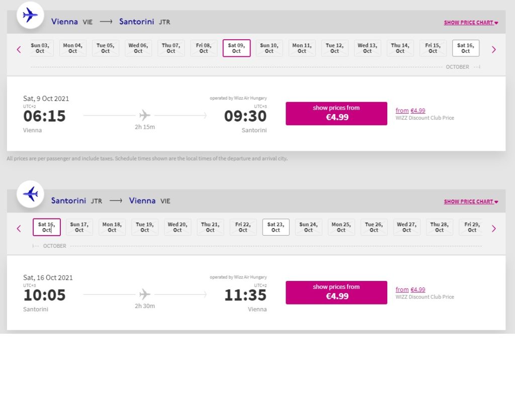Select Fri 08, Oct outbound date
Image resolution: width=515 pixels, height=395 pixels.
click(x=204, y=48)
